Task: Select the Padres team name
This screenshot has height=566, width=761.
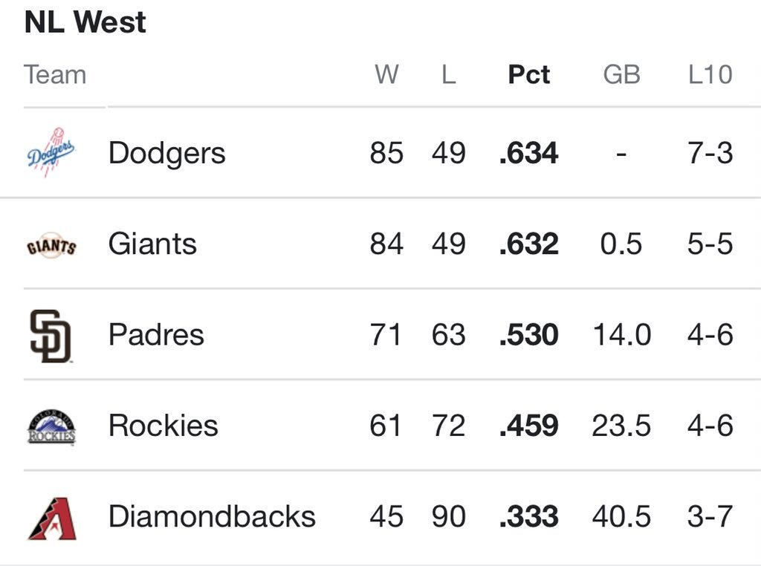Action: click(x=156, y=335)
